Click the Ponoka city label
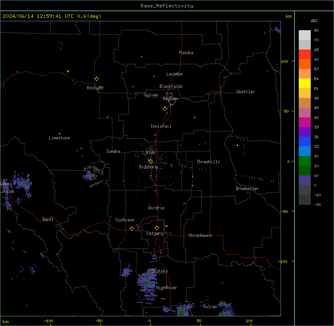 [x=186, y=53]
